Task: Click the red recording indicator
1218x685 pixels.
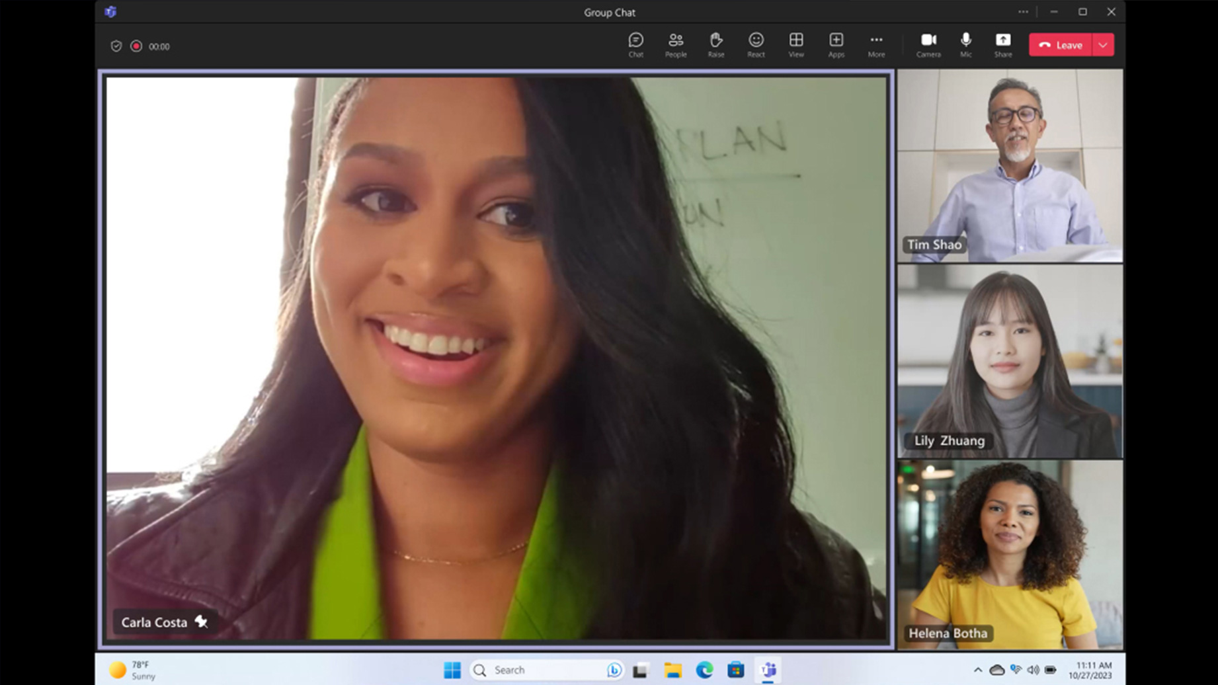Action: (136, 46)
